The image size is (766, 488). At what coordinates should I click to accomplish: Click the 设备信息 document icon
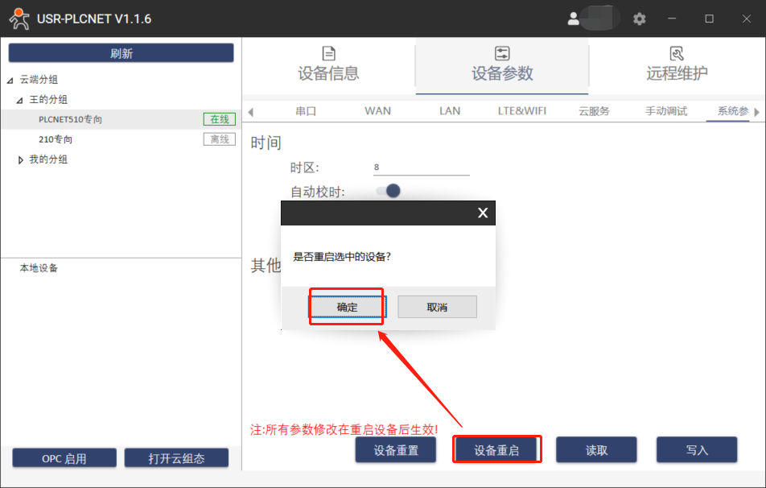click(328, 54)
